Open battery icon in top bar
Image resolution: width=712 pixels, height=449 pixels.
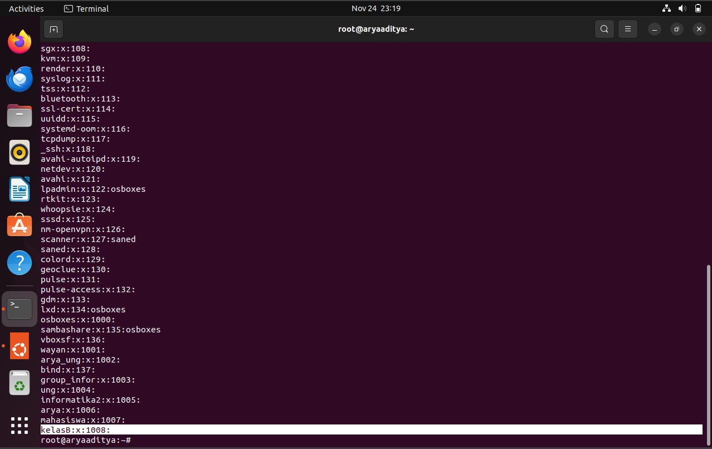pyautogui.click(x=698, y=8)
